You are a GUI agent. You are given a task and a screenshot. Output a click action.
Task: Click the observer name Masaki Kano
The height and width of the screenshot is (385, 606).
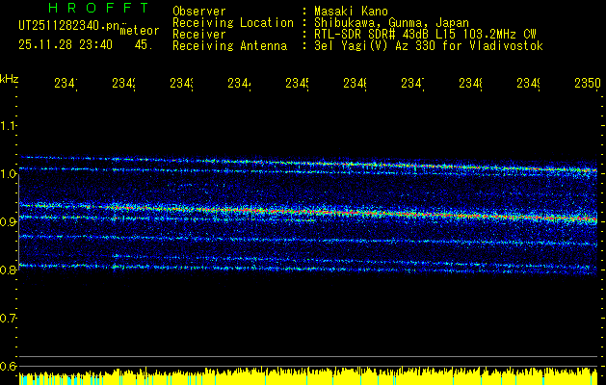pyautogui.click(x=352, y=11)
